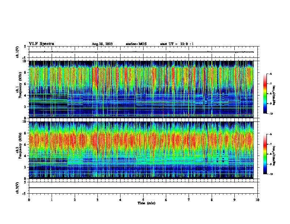
Task: Click the "-6" label on ch.1 colorbar
Action: point(270,74)
